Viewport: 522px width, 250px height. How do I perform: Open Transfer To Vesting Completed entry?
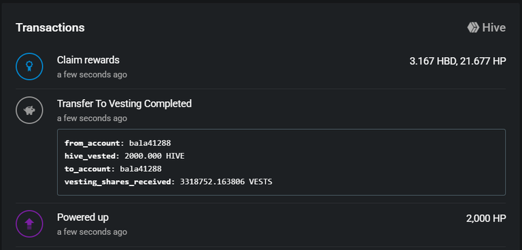click(x=124, y=104)
